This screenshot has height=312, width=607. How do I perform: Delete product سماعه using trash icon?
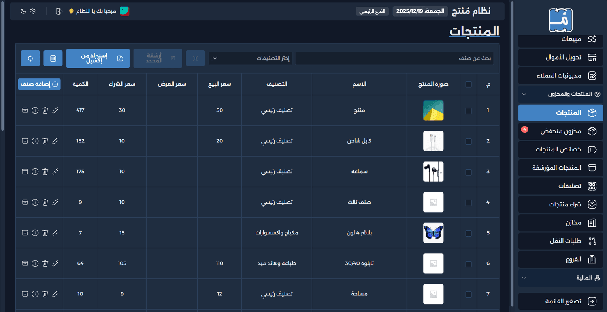pyautogui.click(x=45, y=172)
